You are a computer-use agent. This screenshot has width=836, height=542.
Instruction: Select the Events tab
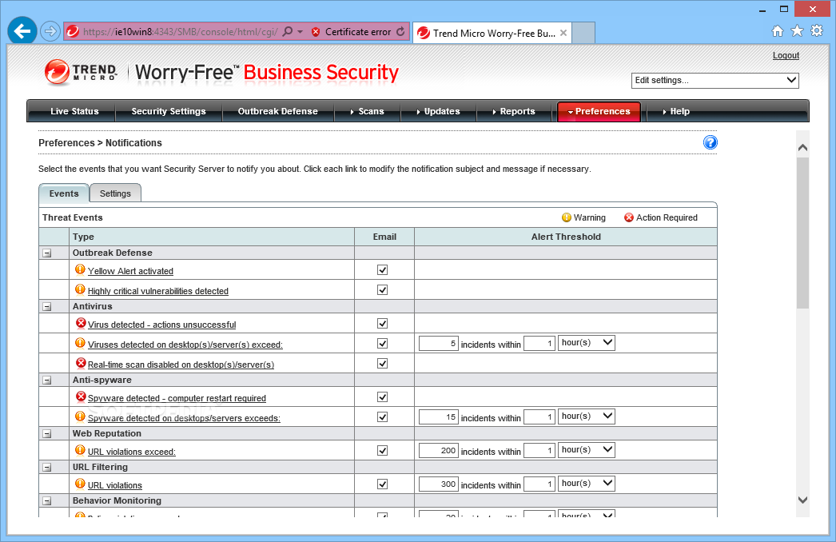pyautogui.click(x=64, y=193)
